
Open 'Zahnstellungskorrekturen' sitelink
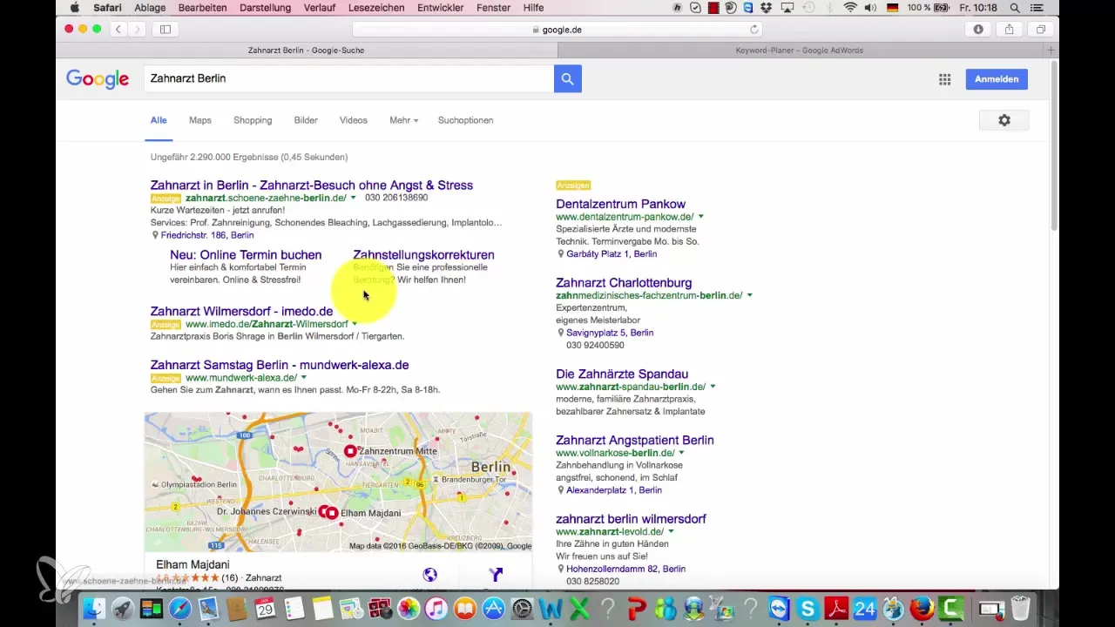point(423,255)
